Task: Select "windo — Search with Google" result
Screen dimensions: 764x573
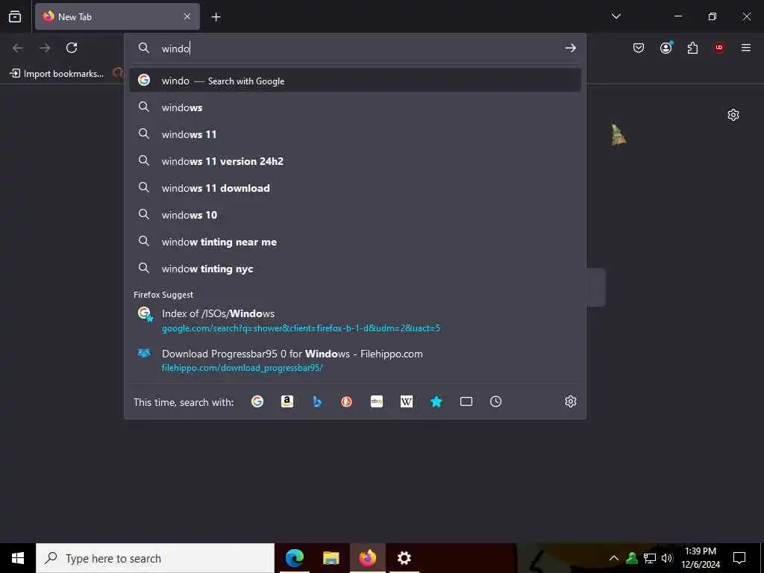Action: pos(354,81)
